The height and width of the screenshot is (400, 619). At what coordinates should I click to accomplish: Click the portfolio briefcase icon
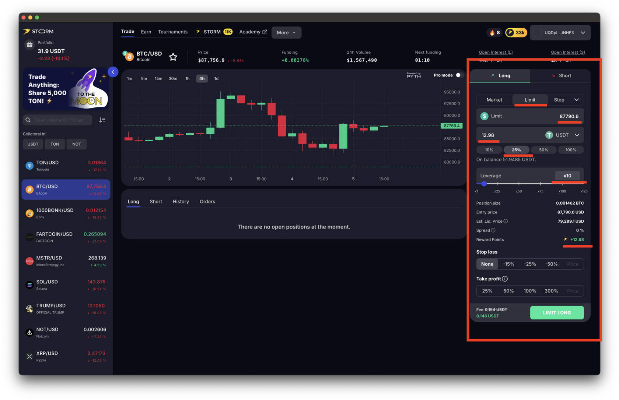click(29, 45)
